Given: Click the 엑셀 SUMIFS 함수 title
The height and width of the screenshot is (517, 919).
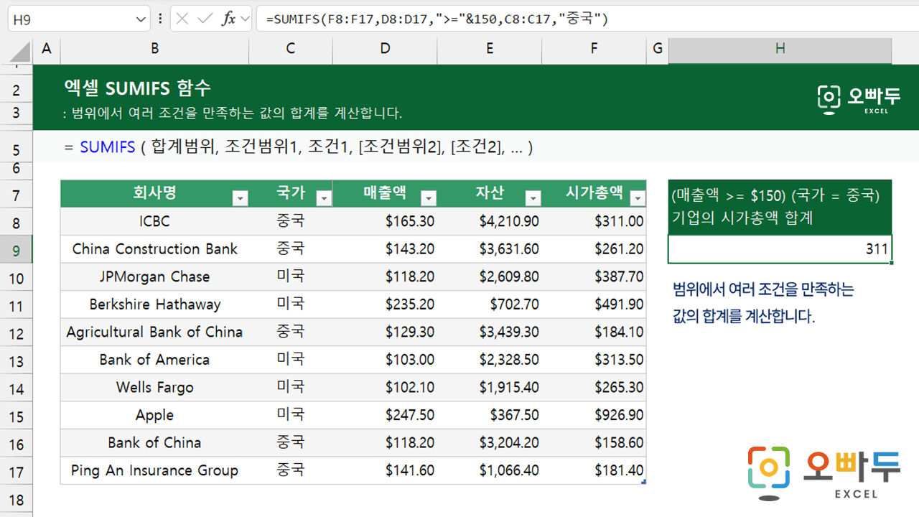Looking at the screenshot, I should pyautogui.click(x=138, y=88).
